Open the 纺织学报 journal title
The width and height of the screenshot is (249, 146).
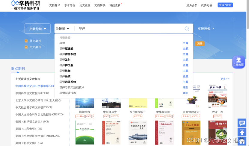point(85,112)
